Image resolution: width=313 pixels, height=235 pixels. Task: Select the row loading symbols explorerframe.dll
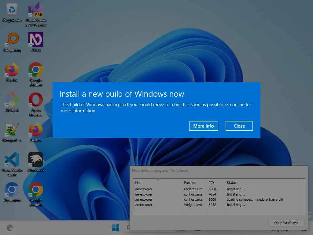click(x=219, y=200)
